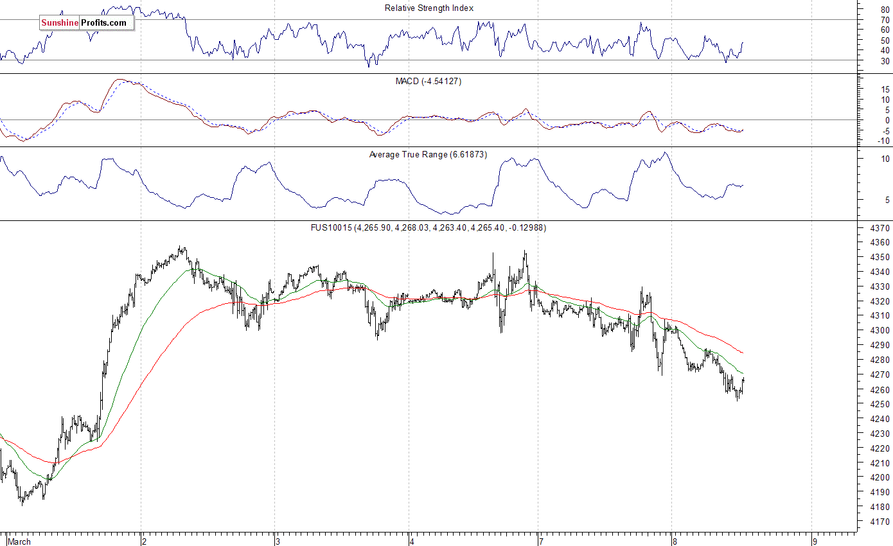Click the 5 level on Average True Range axis
Image resolution: width=893 pixels, height=546 pixels.
[x=887, y=200]
